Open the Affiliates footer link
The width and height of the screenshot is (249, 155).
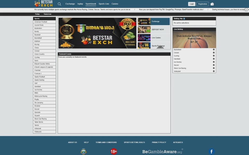pos(178,142)
